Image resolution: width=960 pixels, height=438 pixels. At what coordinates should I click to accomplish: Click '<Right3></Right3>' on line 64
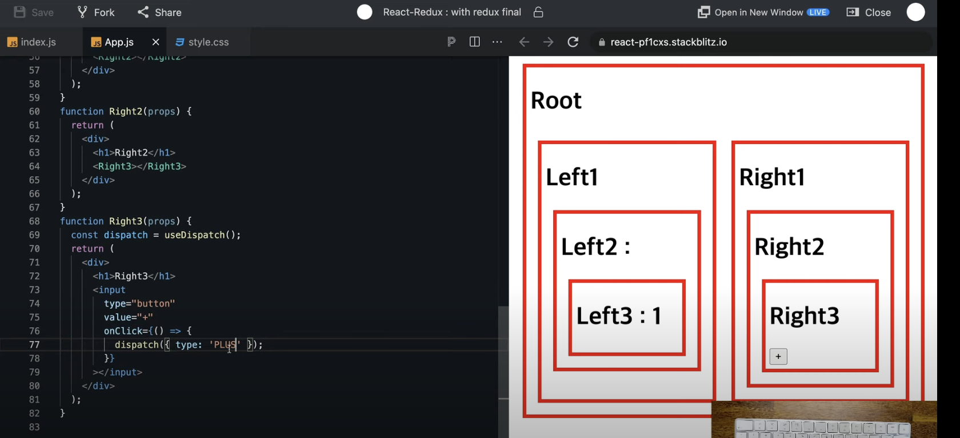tap(139, 166)
